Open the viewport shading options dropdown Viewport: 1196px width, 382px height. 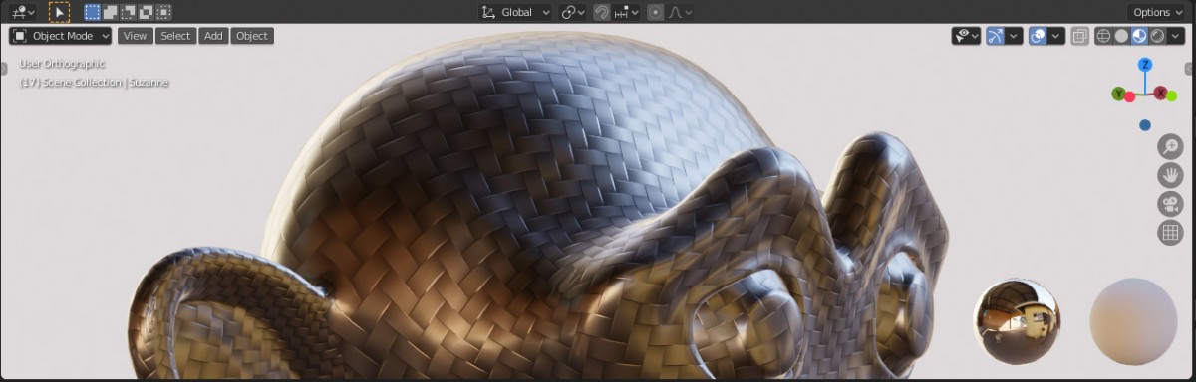pos(1176,36)
